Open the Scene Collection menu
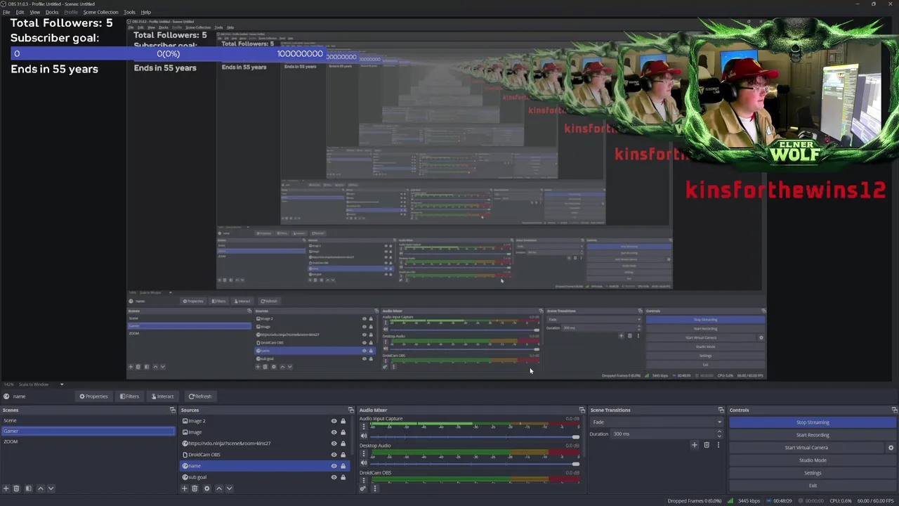This screenshot has width=899, height=506. pos(100,12)
